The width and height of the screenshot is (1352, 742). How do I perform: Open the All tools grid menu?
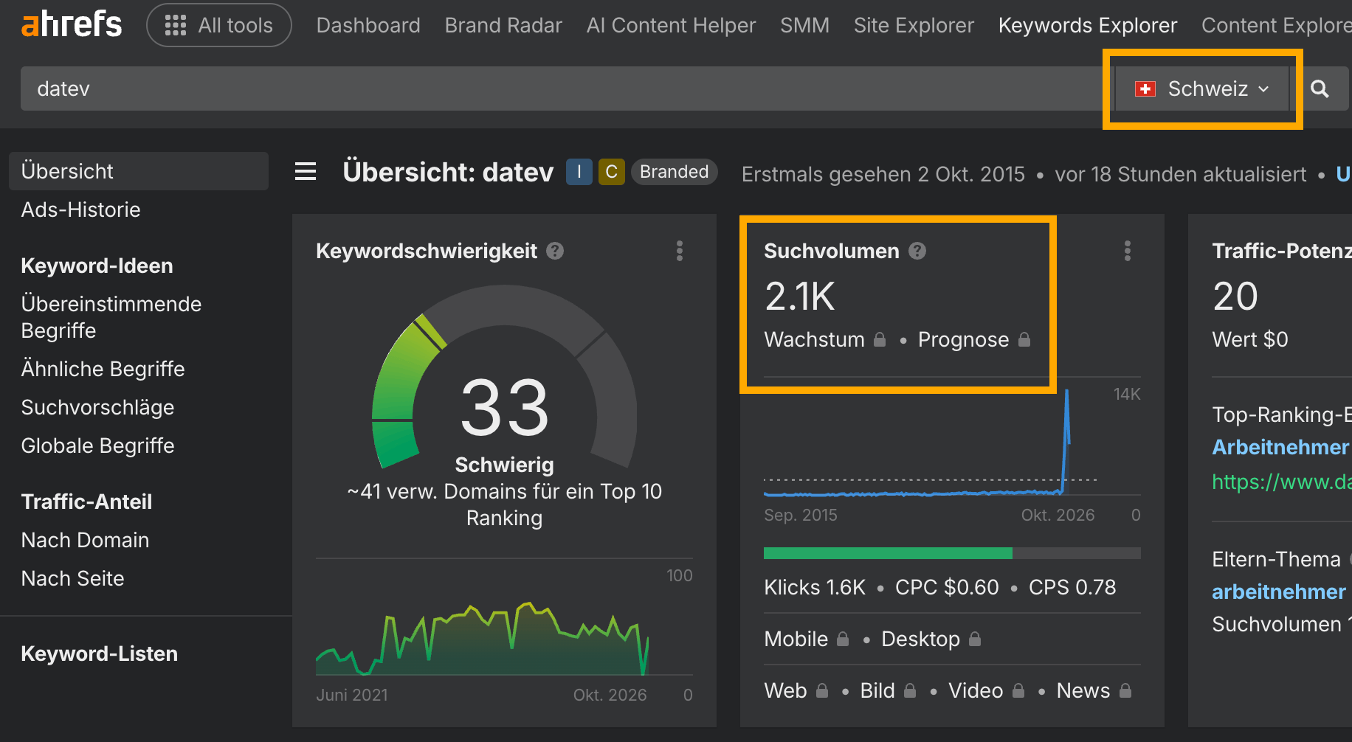point(219,25)
